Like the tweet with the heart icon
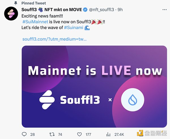170x139 pixels. coord(80,134)
